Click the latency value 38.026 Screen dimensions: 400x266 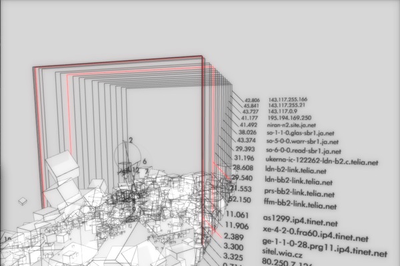(247, 132)
